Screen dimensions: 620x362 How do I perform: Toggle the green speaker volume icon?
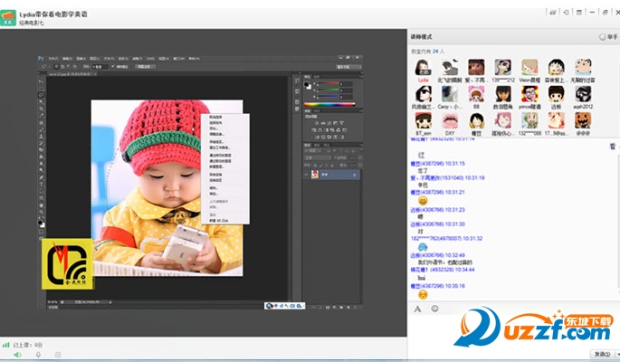(x=18, y=355)
